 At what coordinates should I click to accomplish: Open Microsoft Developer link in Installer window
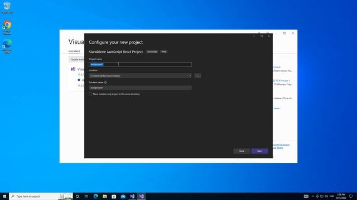coord(281,144)
